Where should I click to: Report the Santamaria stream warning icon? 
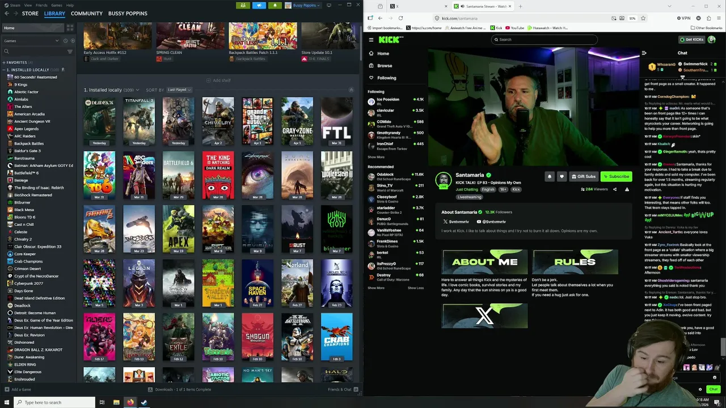point(627,189)
